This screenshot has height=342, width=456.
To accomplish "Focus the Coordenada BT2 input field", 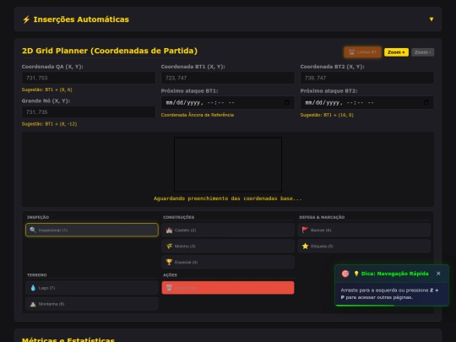I will coord(367,78).
